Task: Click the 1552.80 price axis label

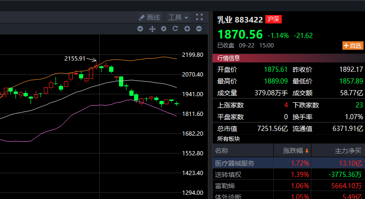Action: point(192,153)
